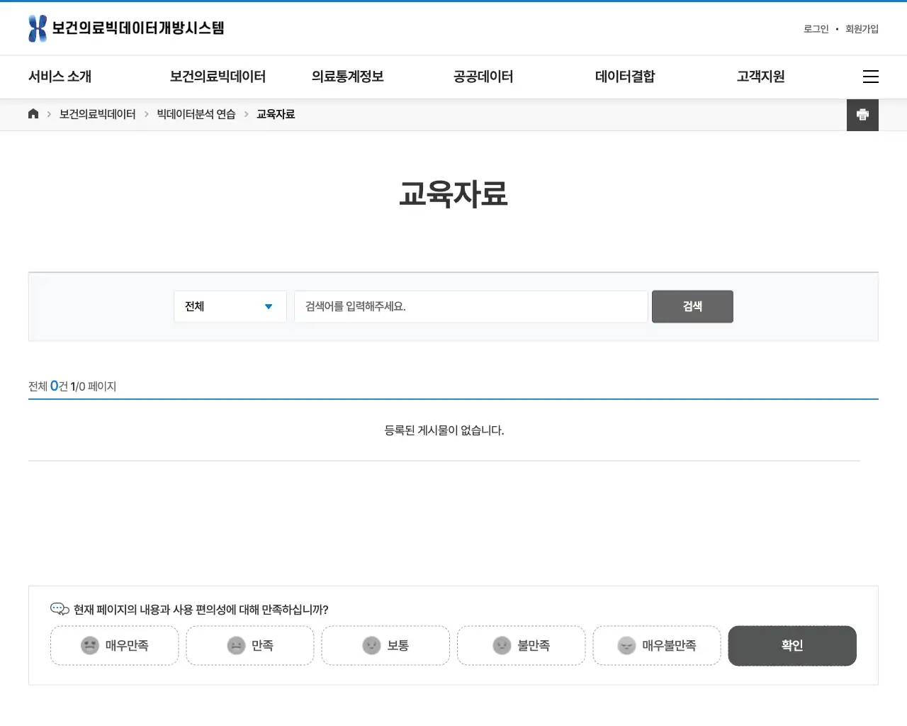Select the 불만족 satisfaction option

(522, 646)
